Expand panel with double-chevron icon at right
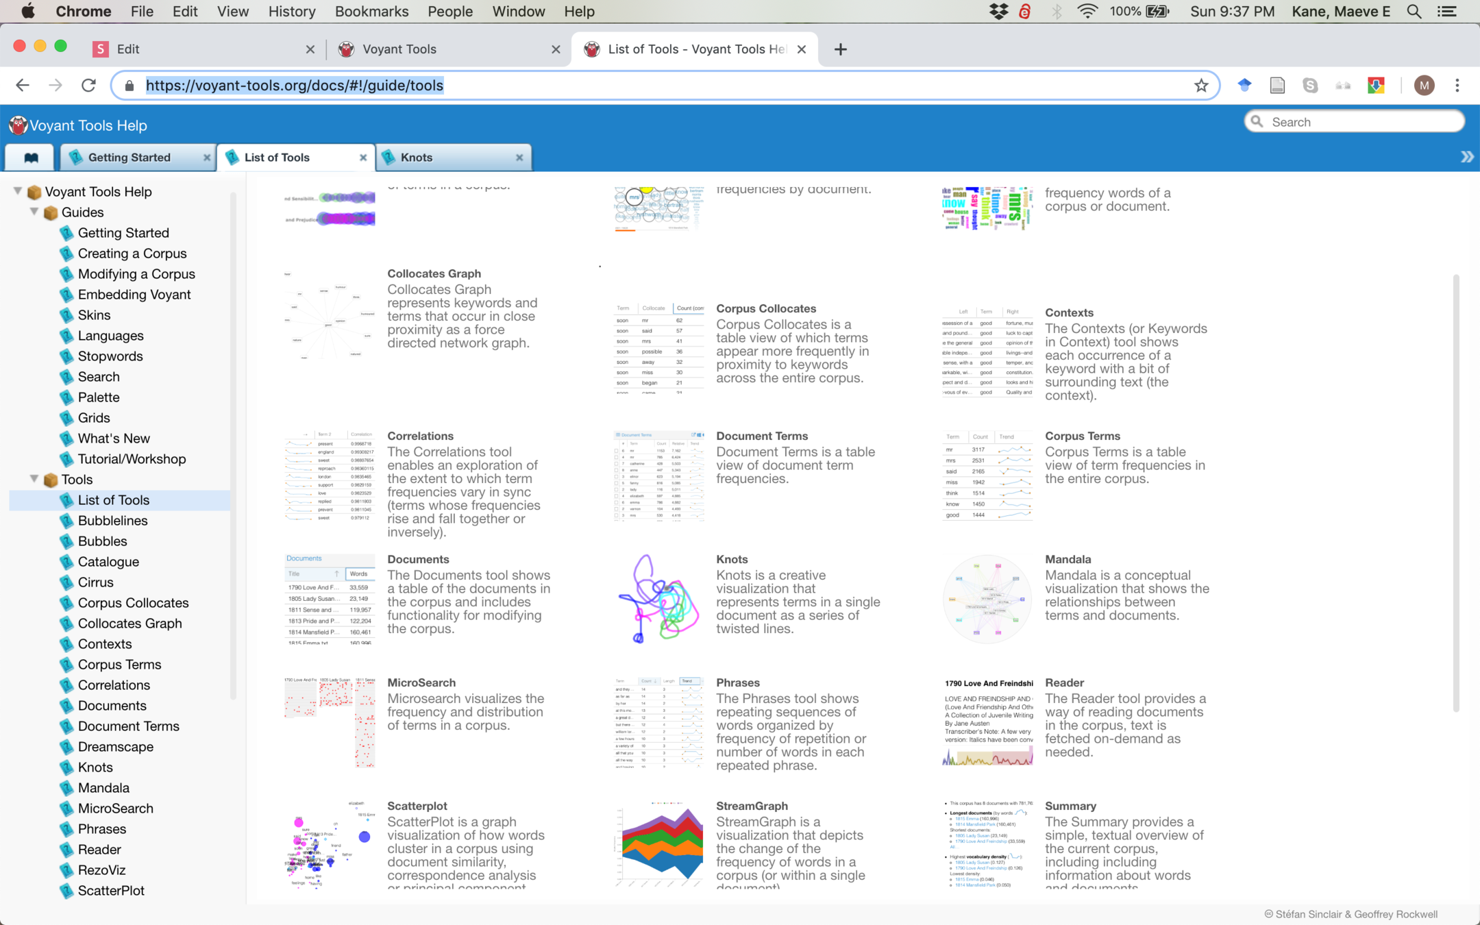Viewport: 1480px width, 925px height. (x=1466, y=157)
